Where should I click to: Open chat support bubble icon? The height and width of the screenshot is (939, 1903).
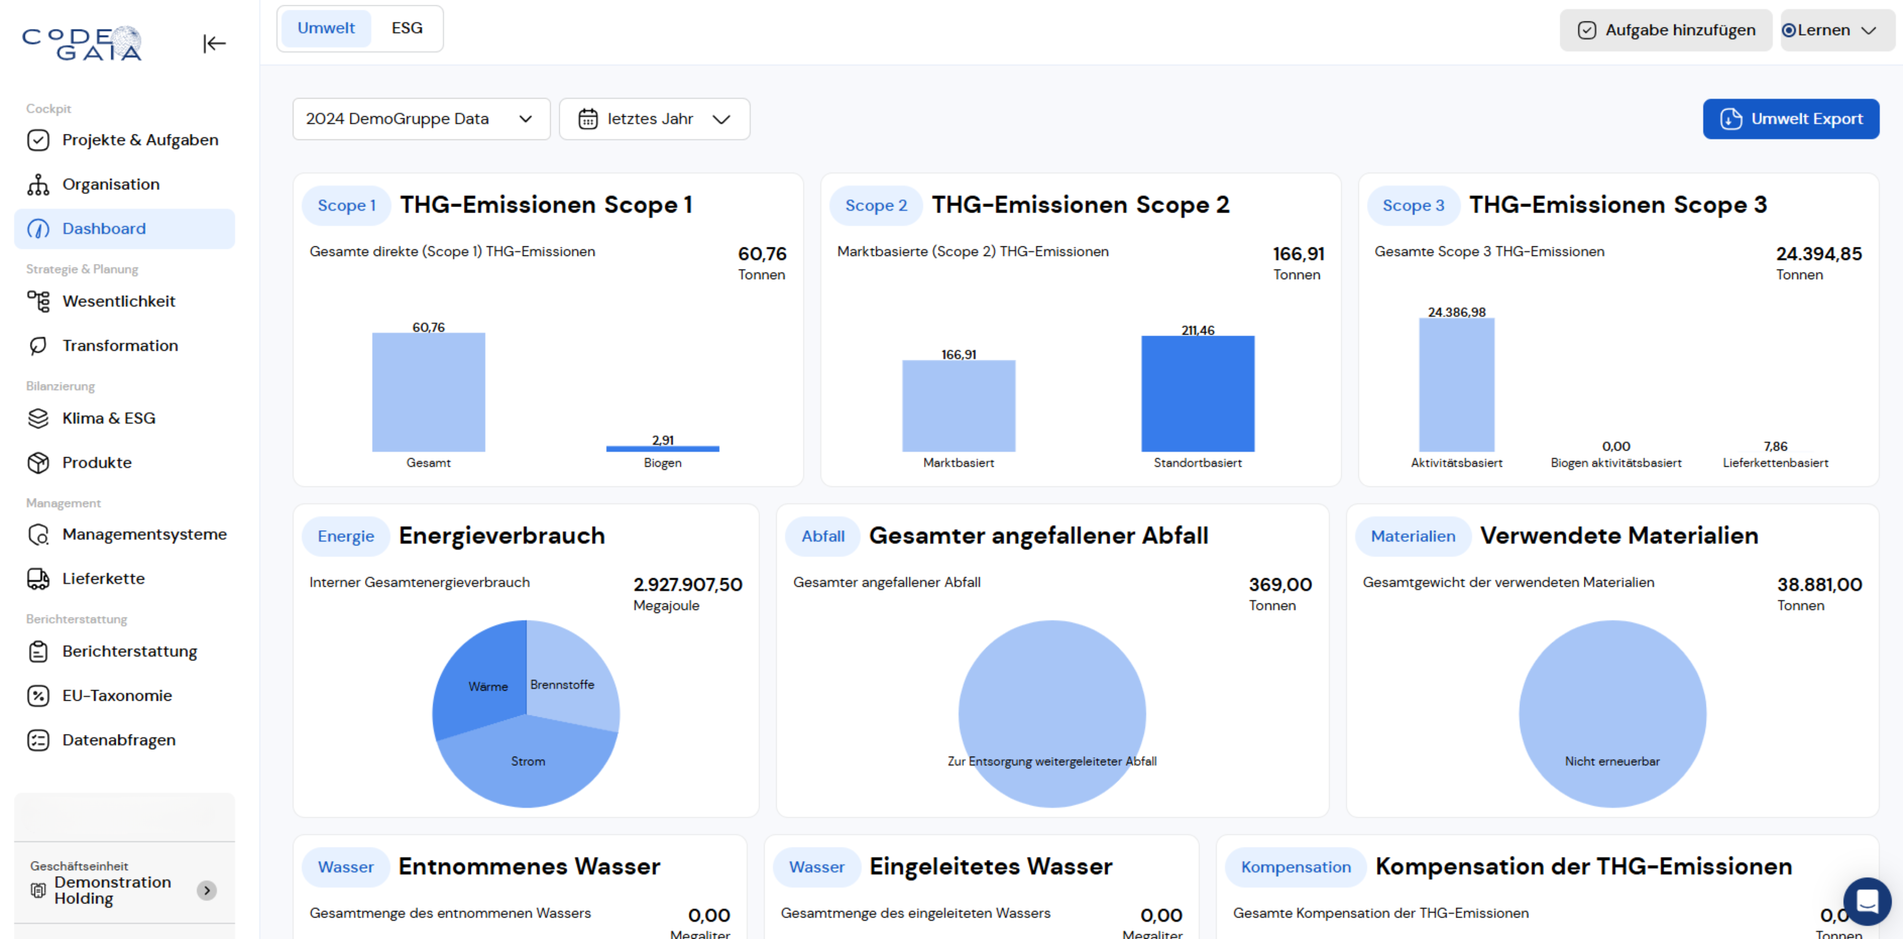click(x=1867, y=901)
